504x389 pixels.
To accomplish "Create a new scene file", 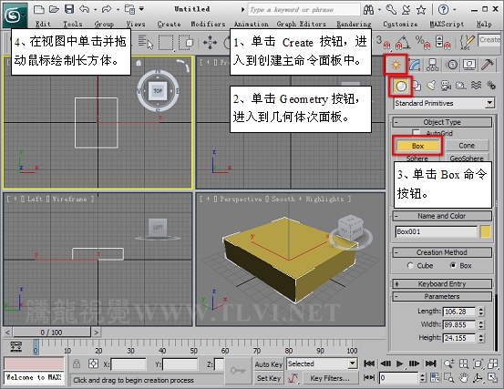I will pyautogui.click(x=39, y=9).
